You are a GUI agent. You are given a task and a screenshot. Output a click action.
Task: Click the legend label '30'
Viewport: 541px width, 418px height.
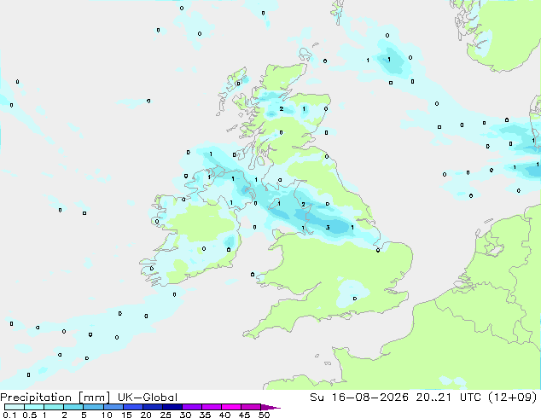[185, 415]
